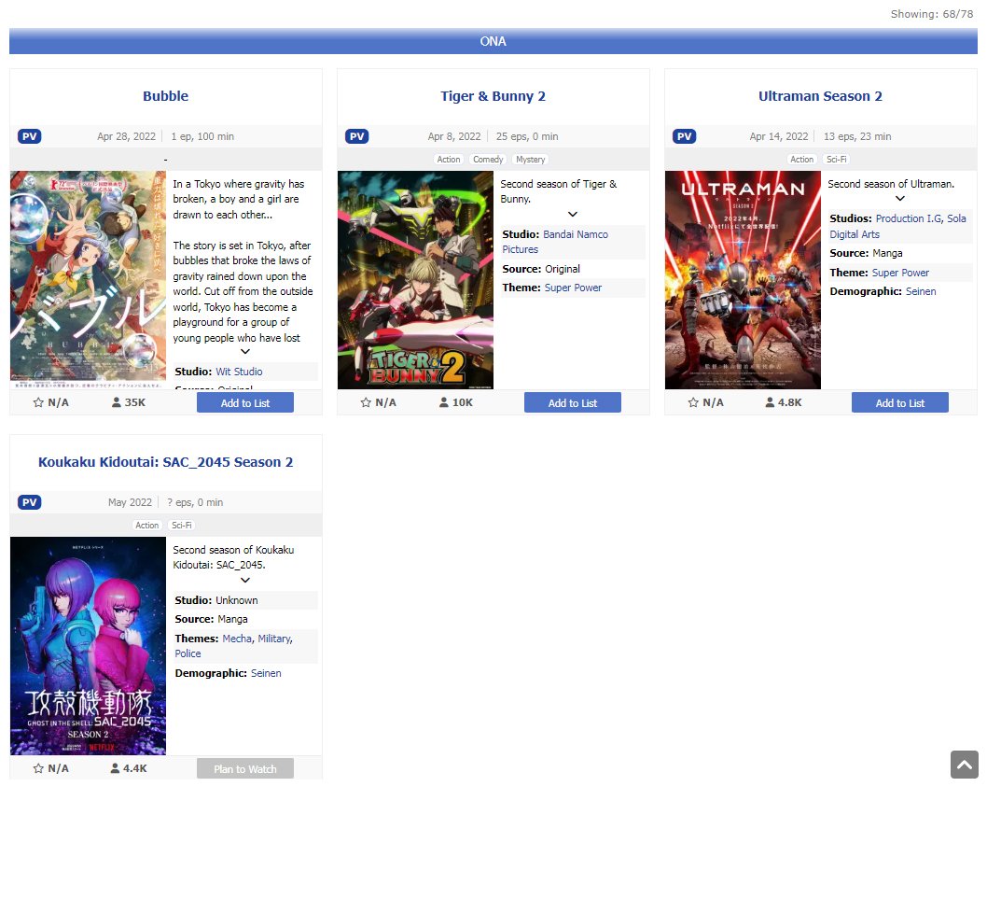Expand the Ultraman Season 2 synopsis chevron
The height and width of the screenshot is (913, 987).
click(x=900, y=199)
